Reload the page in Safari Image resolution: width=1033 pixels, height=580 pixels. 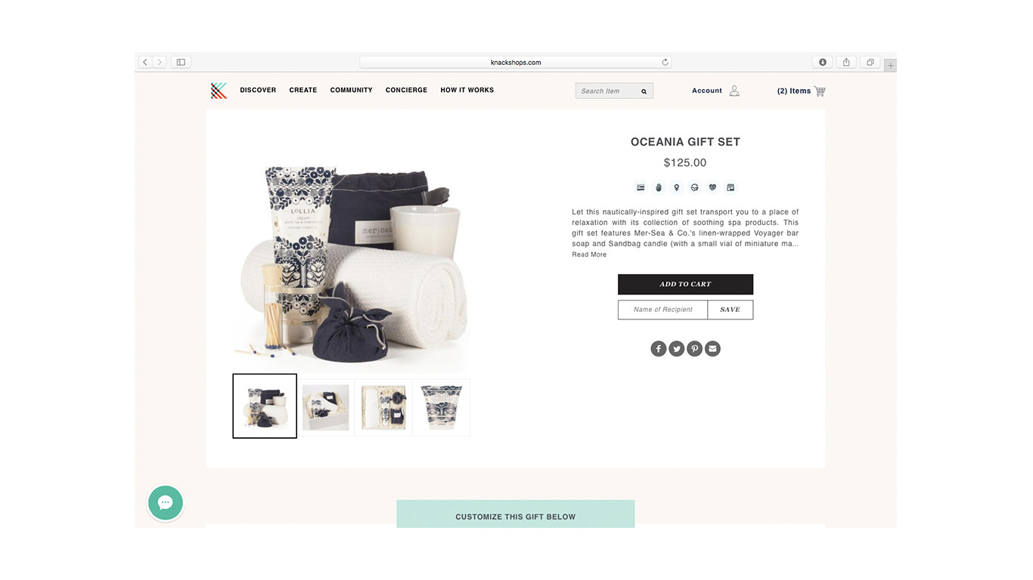(665, 62)
